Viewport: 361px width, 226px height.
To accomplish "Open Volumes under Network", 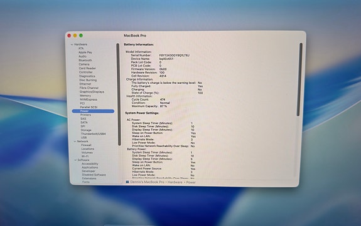I will [87, 153].
